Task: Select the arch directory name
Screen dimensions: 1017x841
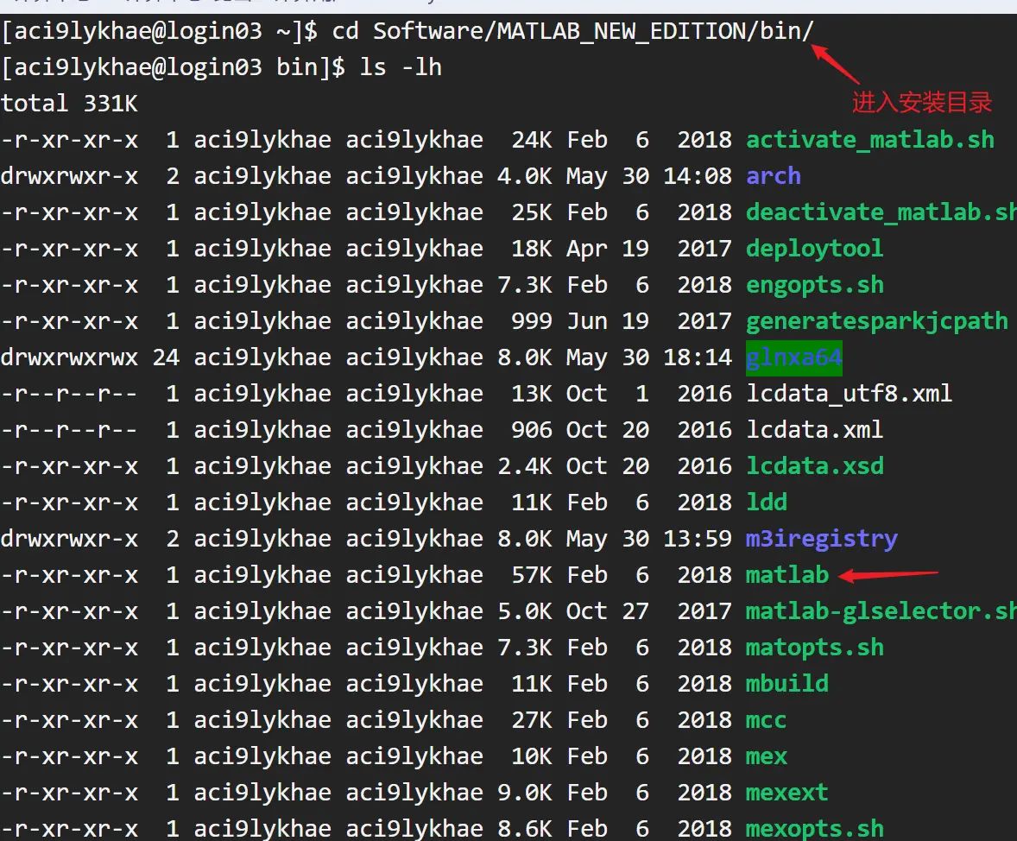Action: 774,176
